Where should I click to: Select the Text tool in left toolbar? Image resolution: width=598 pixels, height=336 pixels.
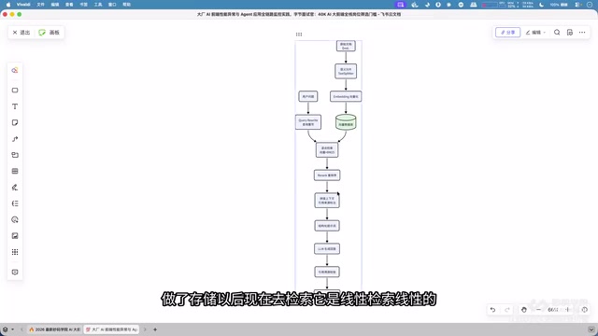coord(15,106)
